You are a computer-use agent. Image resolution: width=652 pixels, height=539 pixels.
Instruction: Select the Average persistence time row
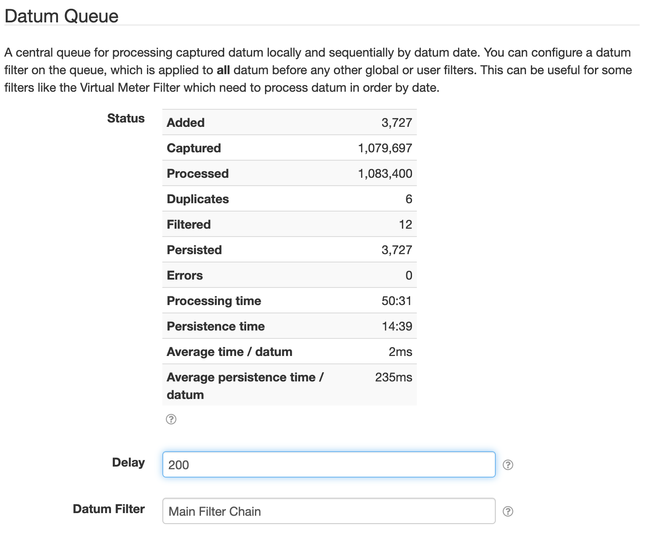tap(290, 385)
